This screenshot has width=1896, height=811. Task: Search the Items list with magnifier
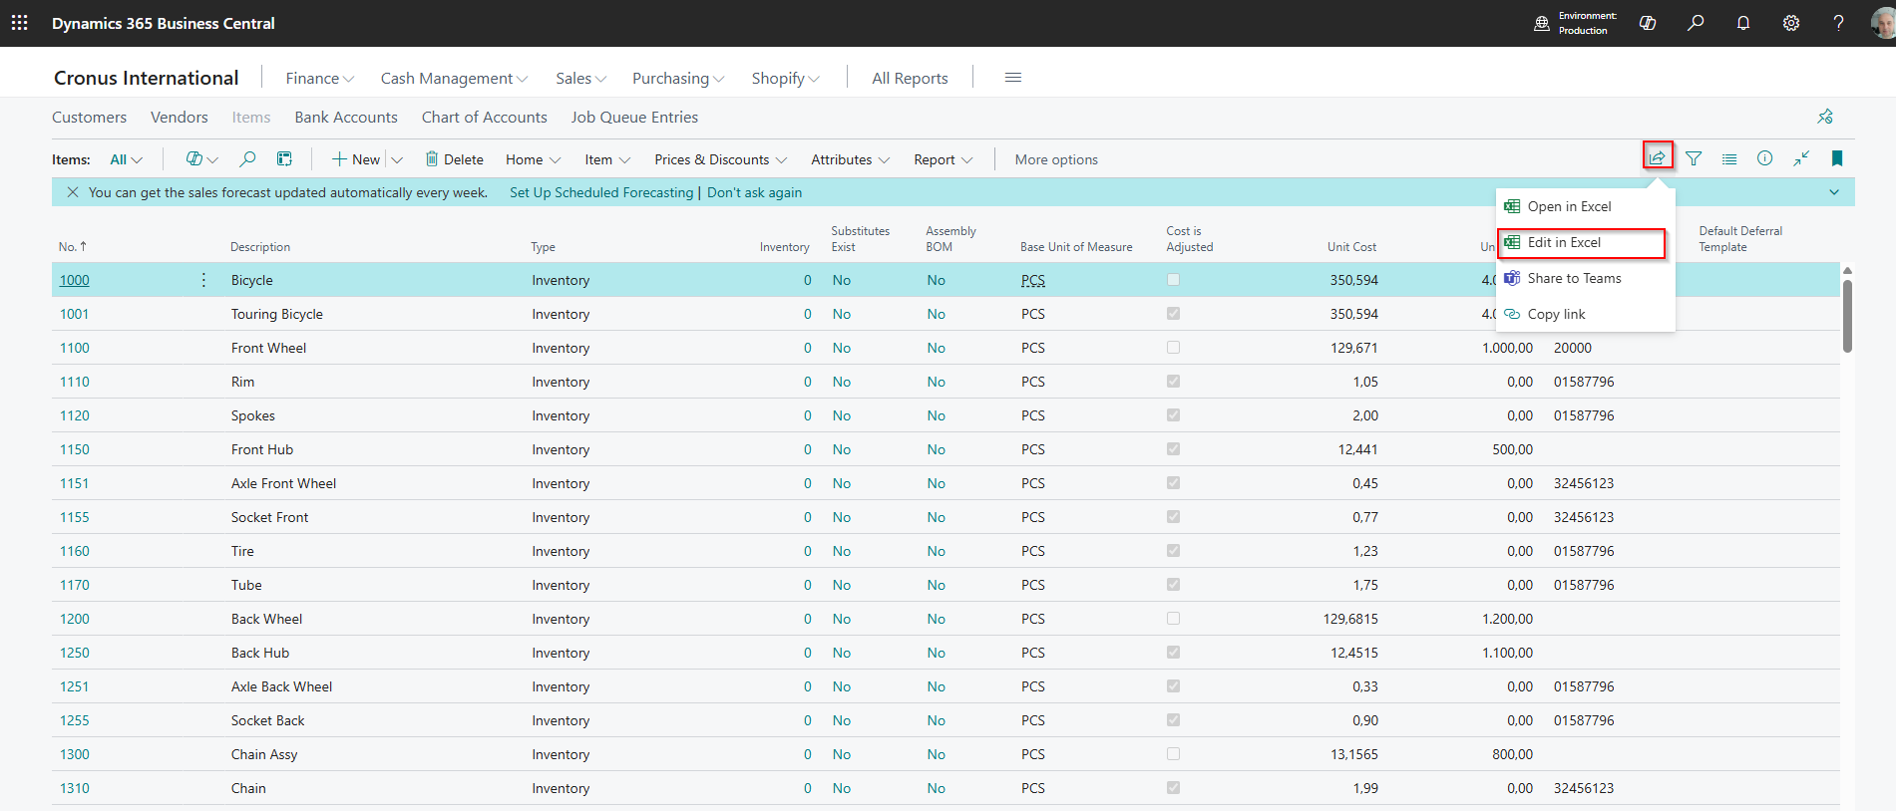pos(247,158)
